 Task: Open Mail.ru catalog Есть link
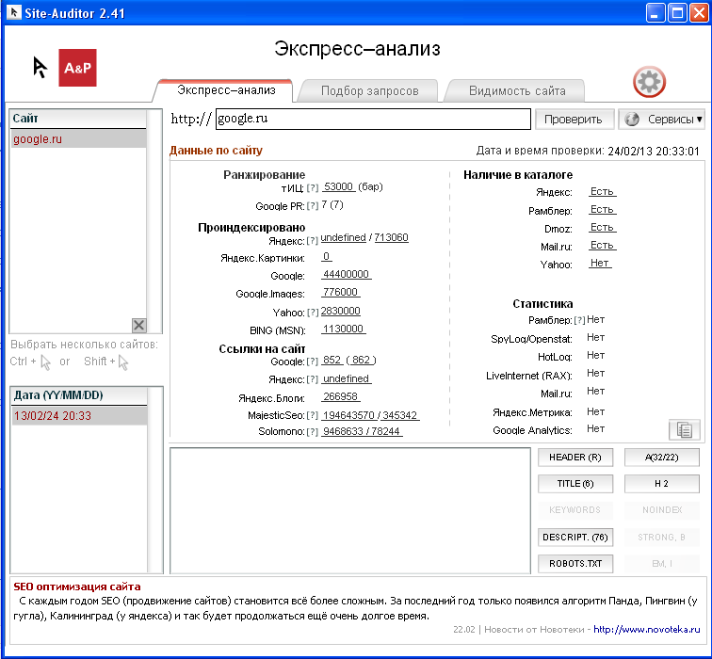click(x=602, y=245)
